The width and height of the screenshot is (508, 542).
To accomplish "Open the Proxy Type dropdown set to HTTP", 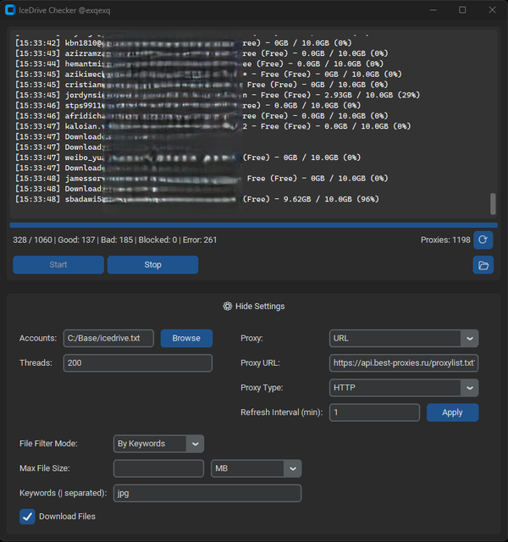I will pos(404,387).
